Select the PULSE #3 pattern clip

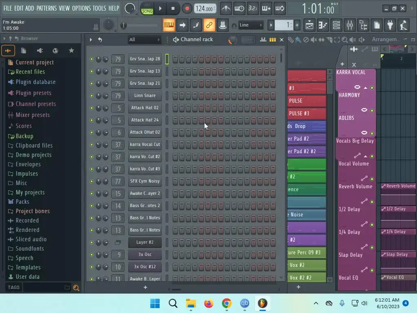[307, 114]
